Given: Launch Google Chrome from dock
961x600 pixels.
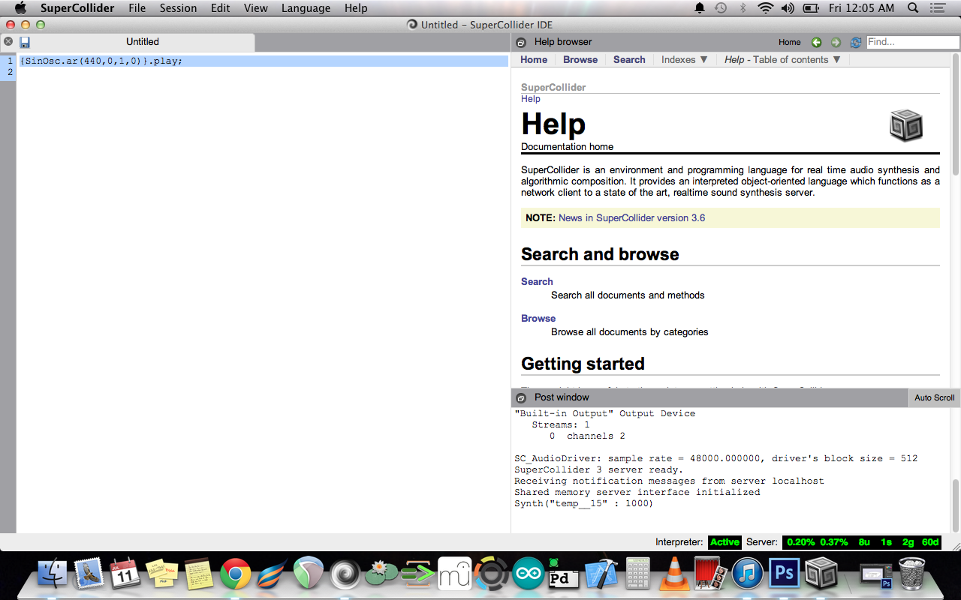Looking at the screenshot, I should coord(235,574).
